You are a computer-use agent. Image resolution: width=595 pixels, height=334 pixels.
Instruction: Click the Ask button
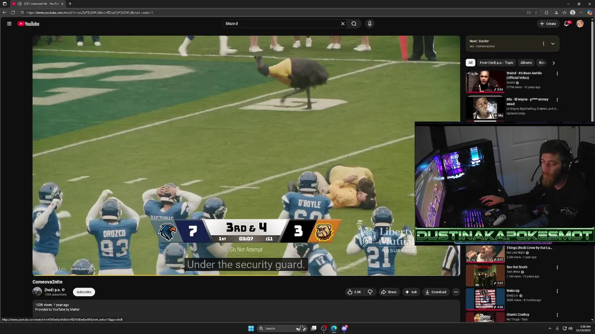pyautogui.click(x=411, y=292)
